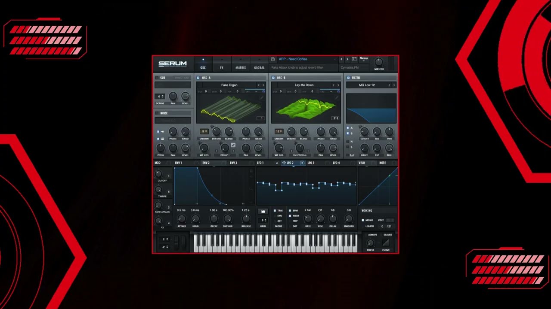Open the Menu button
Viewport: 551px width, 309px height.
tap(364, 59)
